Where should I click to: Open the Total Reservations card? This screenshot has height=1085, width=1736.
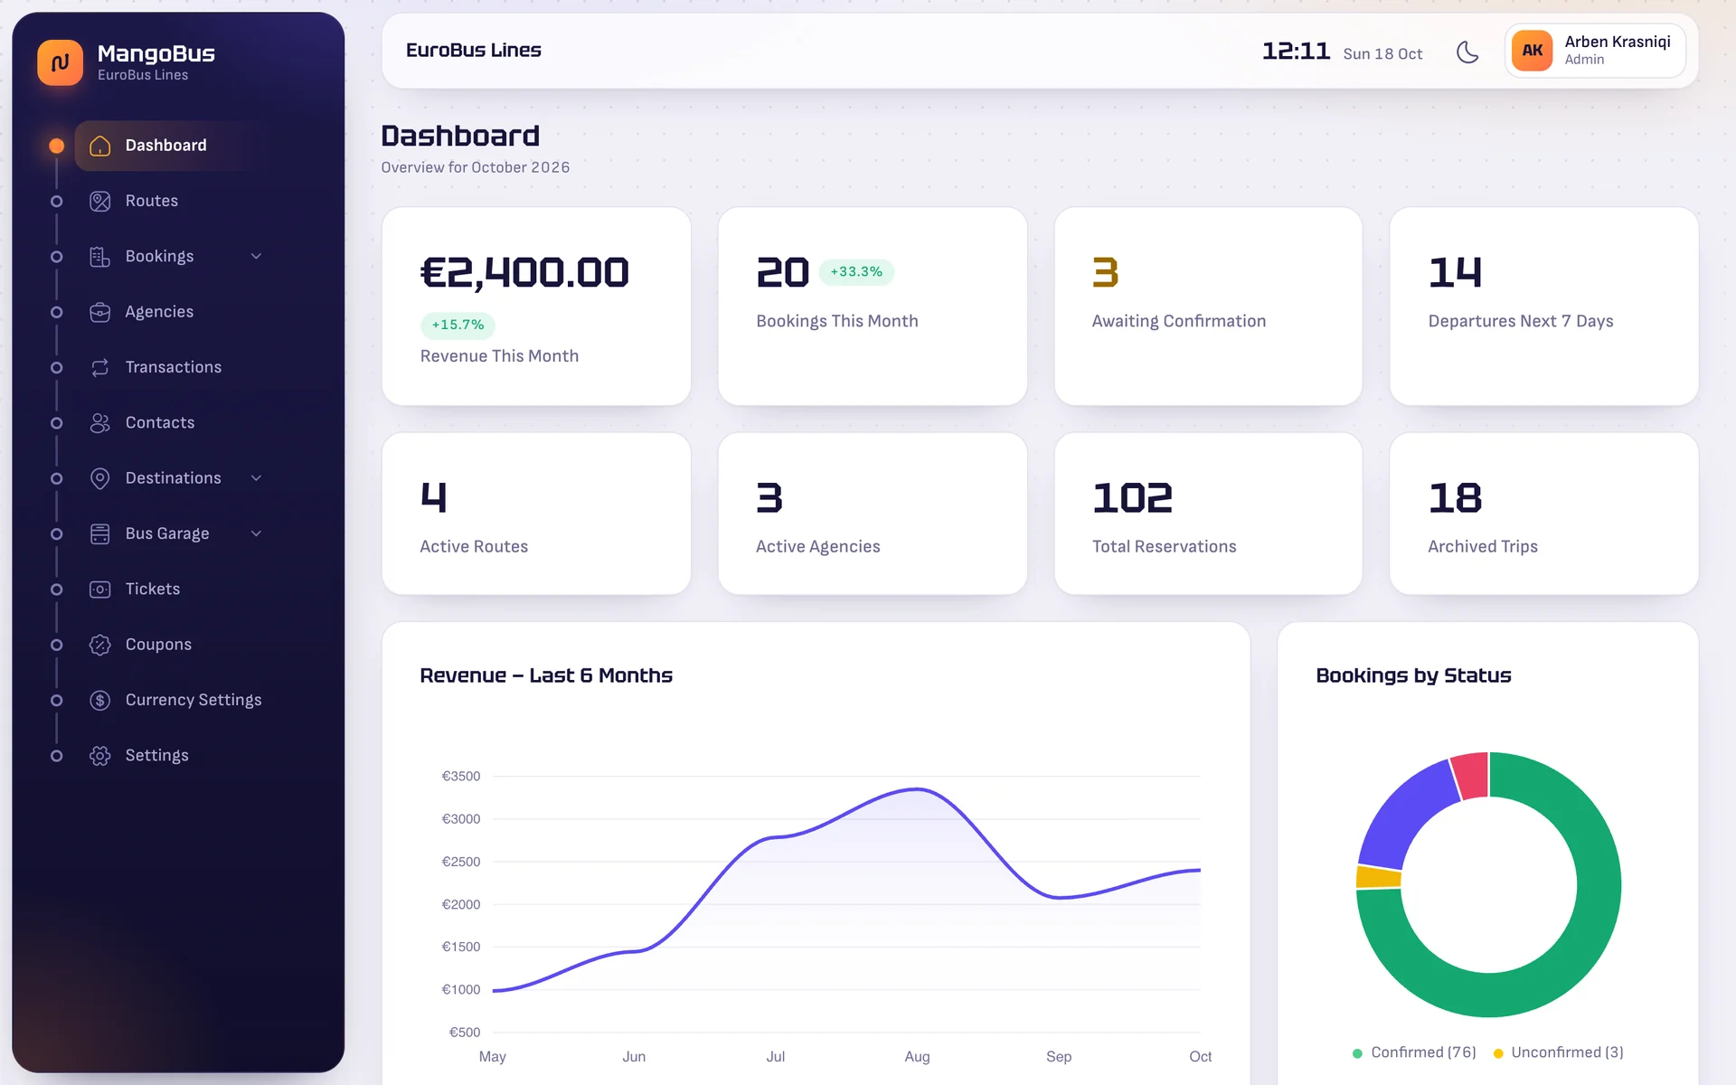click(x=1208, y=514)
